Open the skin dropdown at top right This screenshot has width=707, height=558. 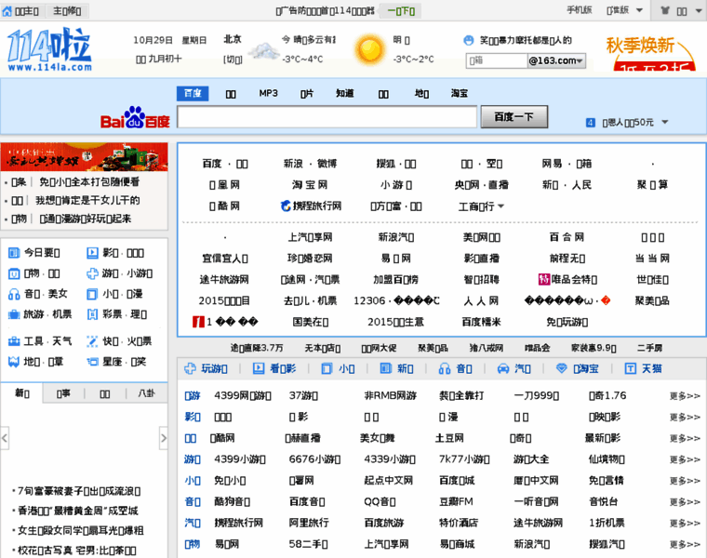693,11
